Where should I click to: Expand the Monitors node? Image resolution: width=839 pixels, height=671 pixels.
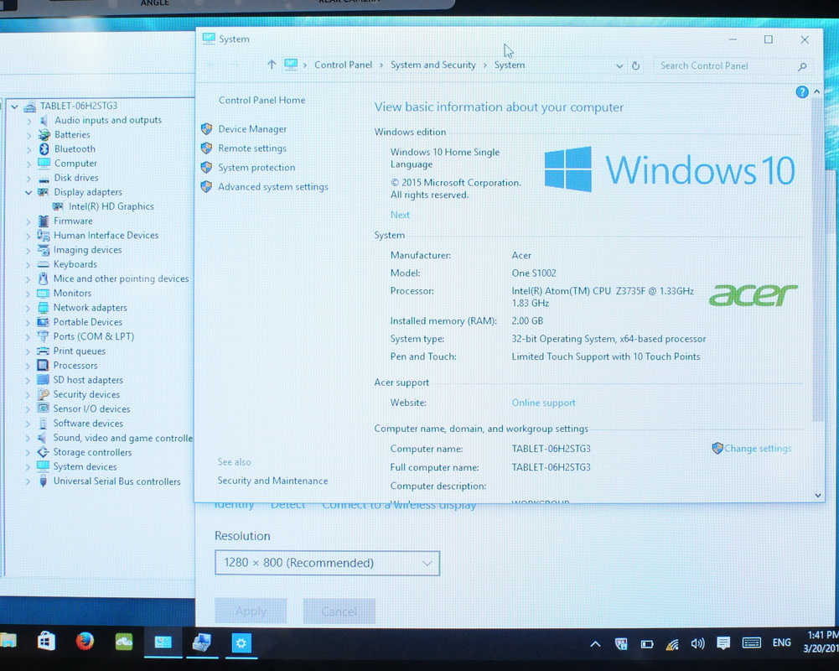point(28,294)
